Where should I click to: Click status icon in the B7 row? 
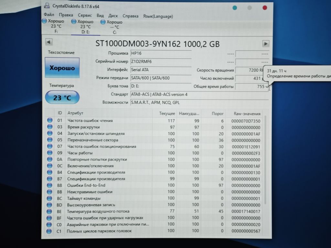(49, 179)
